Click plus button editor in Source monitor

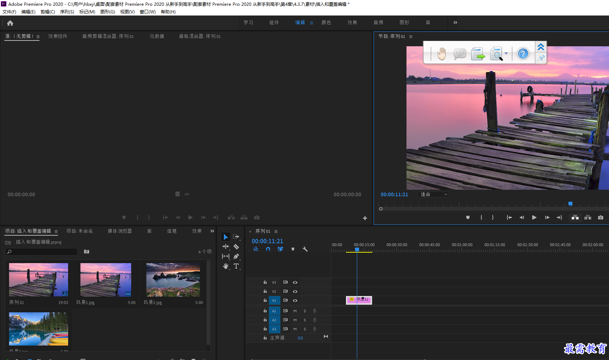(x=365, y=218)
